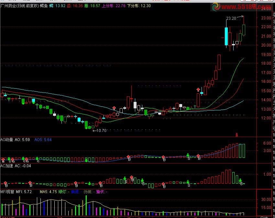Select the 10.70 low price annotation
The image size is (275, 218).
(99, 131)
